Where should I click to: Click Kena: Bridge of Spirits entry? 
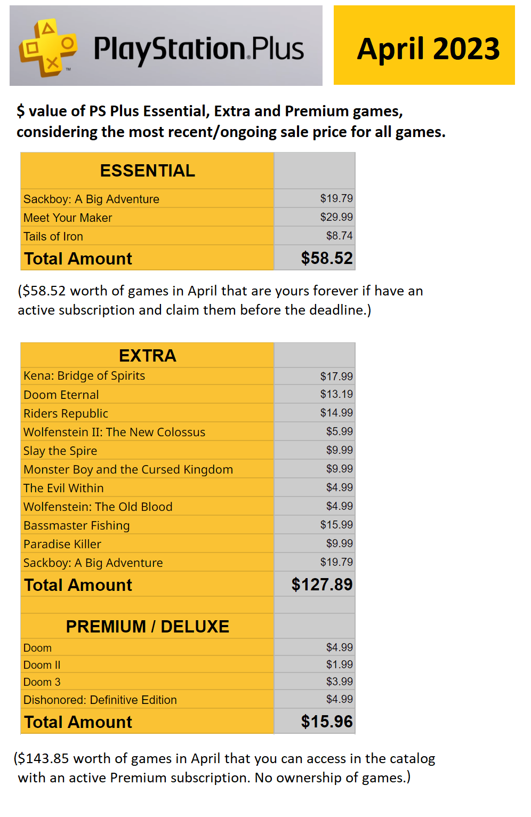coord(84,375)
